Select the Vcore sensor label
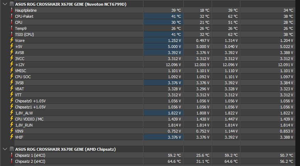 tap(20, 41)
